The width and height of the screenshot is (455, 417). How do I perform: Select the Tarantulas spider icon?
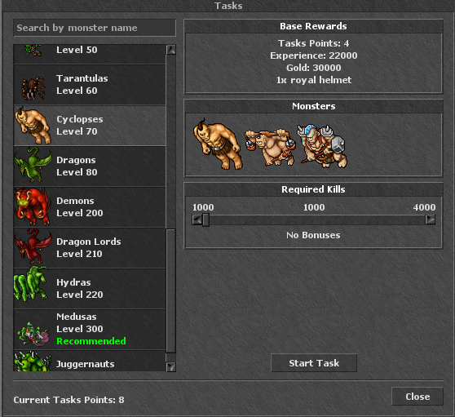point(33,88)
